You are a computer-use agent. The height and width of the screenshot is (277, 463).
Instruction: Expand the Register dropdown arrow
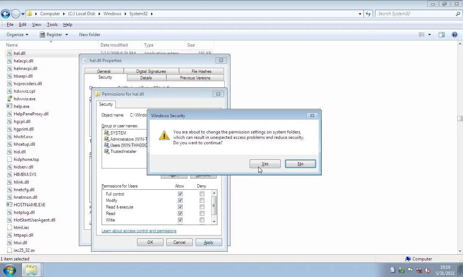(67, 35)
